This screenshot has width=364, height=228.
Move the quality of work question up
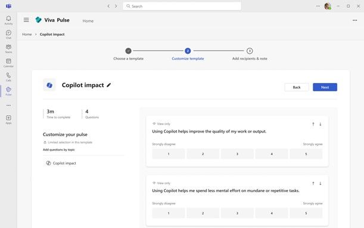313,124
